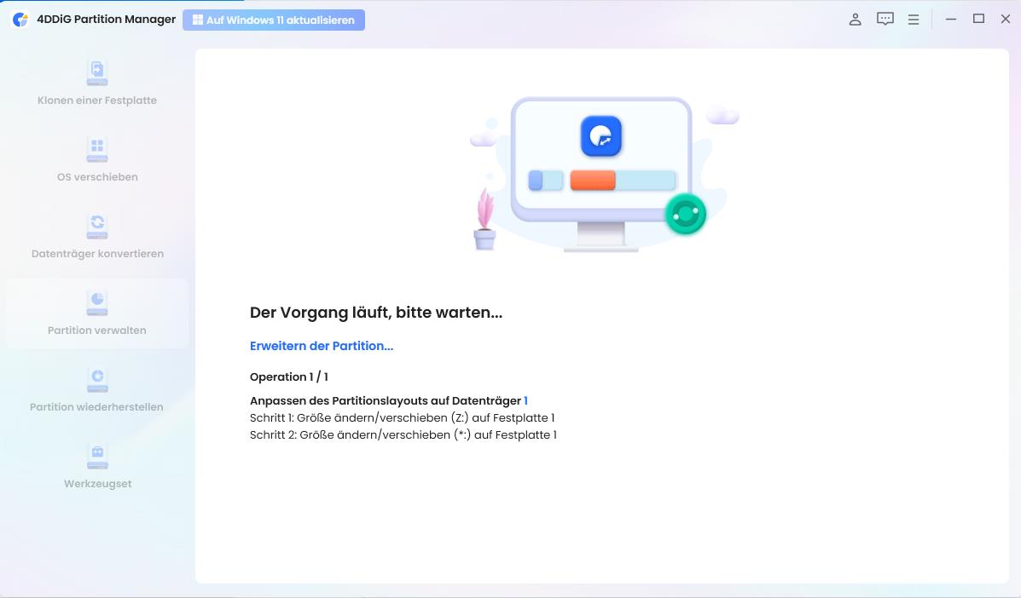Open the feedback message icon
Viewport: 1021px width, 598px height.
(x=885, y=19)
